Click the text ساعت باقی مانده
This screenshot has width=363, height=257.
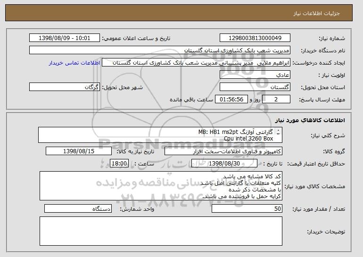tap(191, 99)
